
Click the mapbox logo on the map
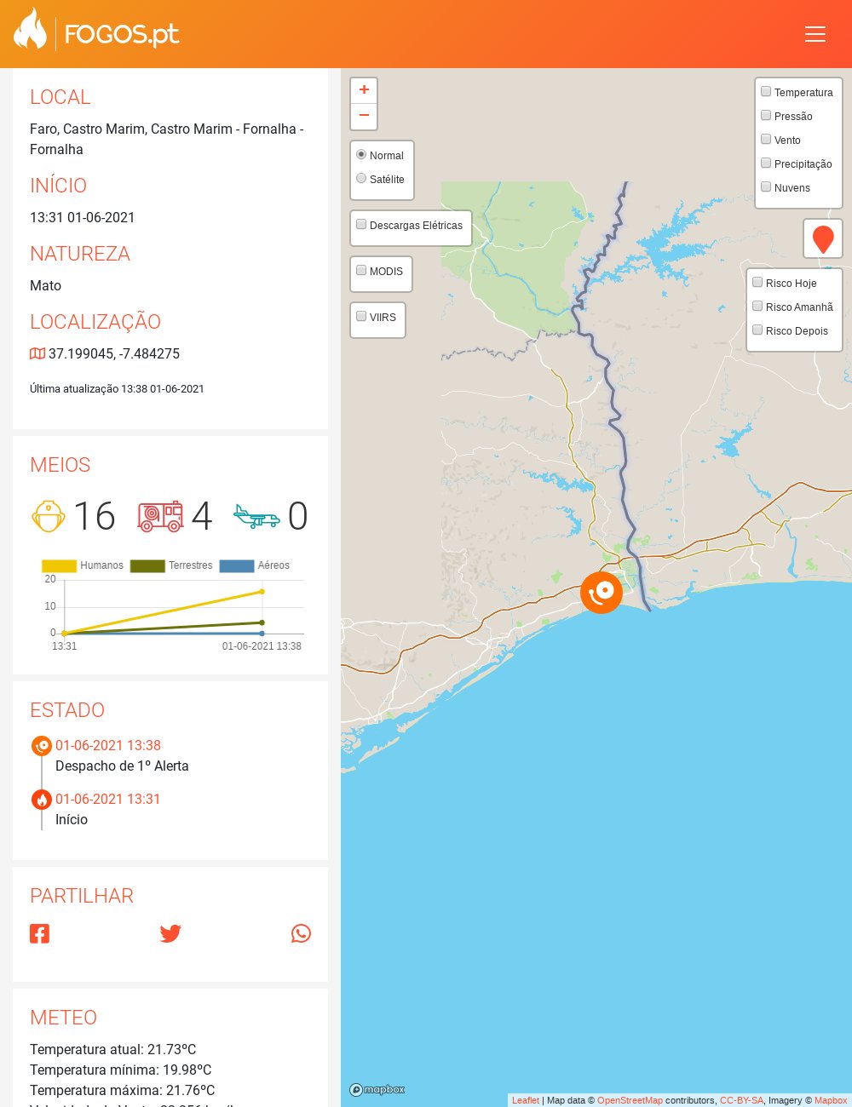coord(377,1089)
